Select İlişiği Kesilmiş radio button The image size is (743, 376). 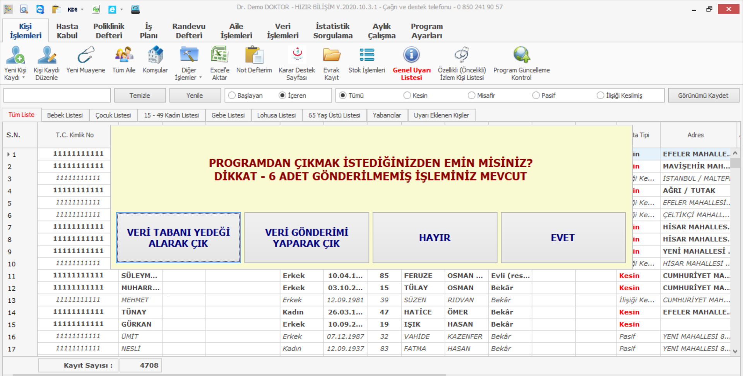(600, 95)
